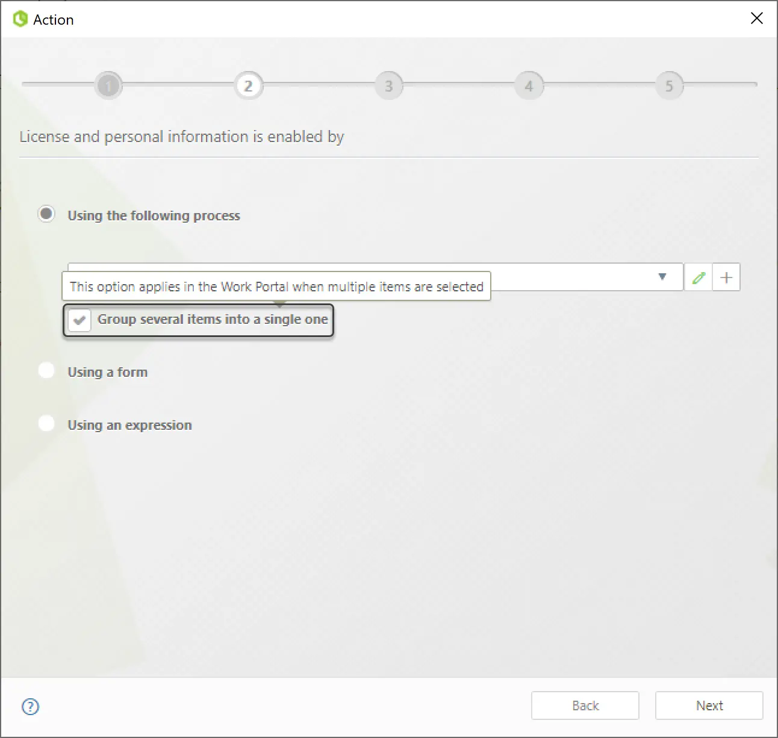Click the 'Using an expression' label text
Screen dimensions: 778x738
[x=129, y=425]
